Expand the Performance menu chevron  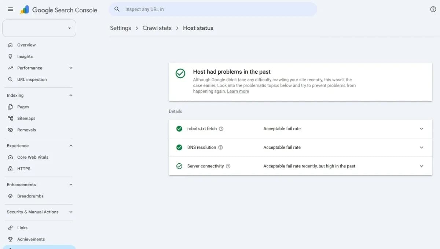pyautogui.click(x=71, y=68)
